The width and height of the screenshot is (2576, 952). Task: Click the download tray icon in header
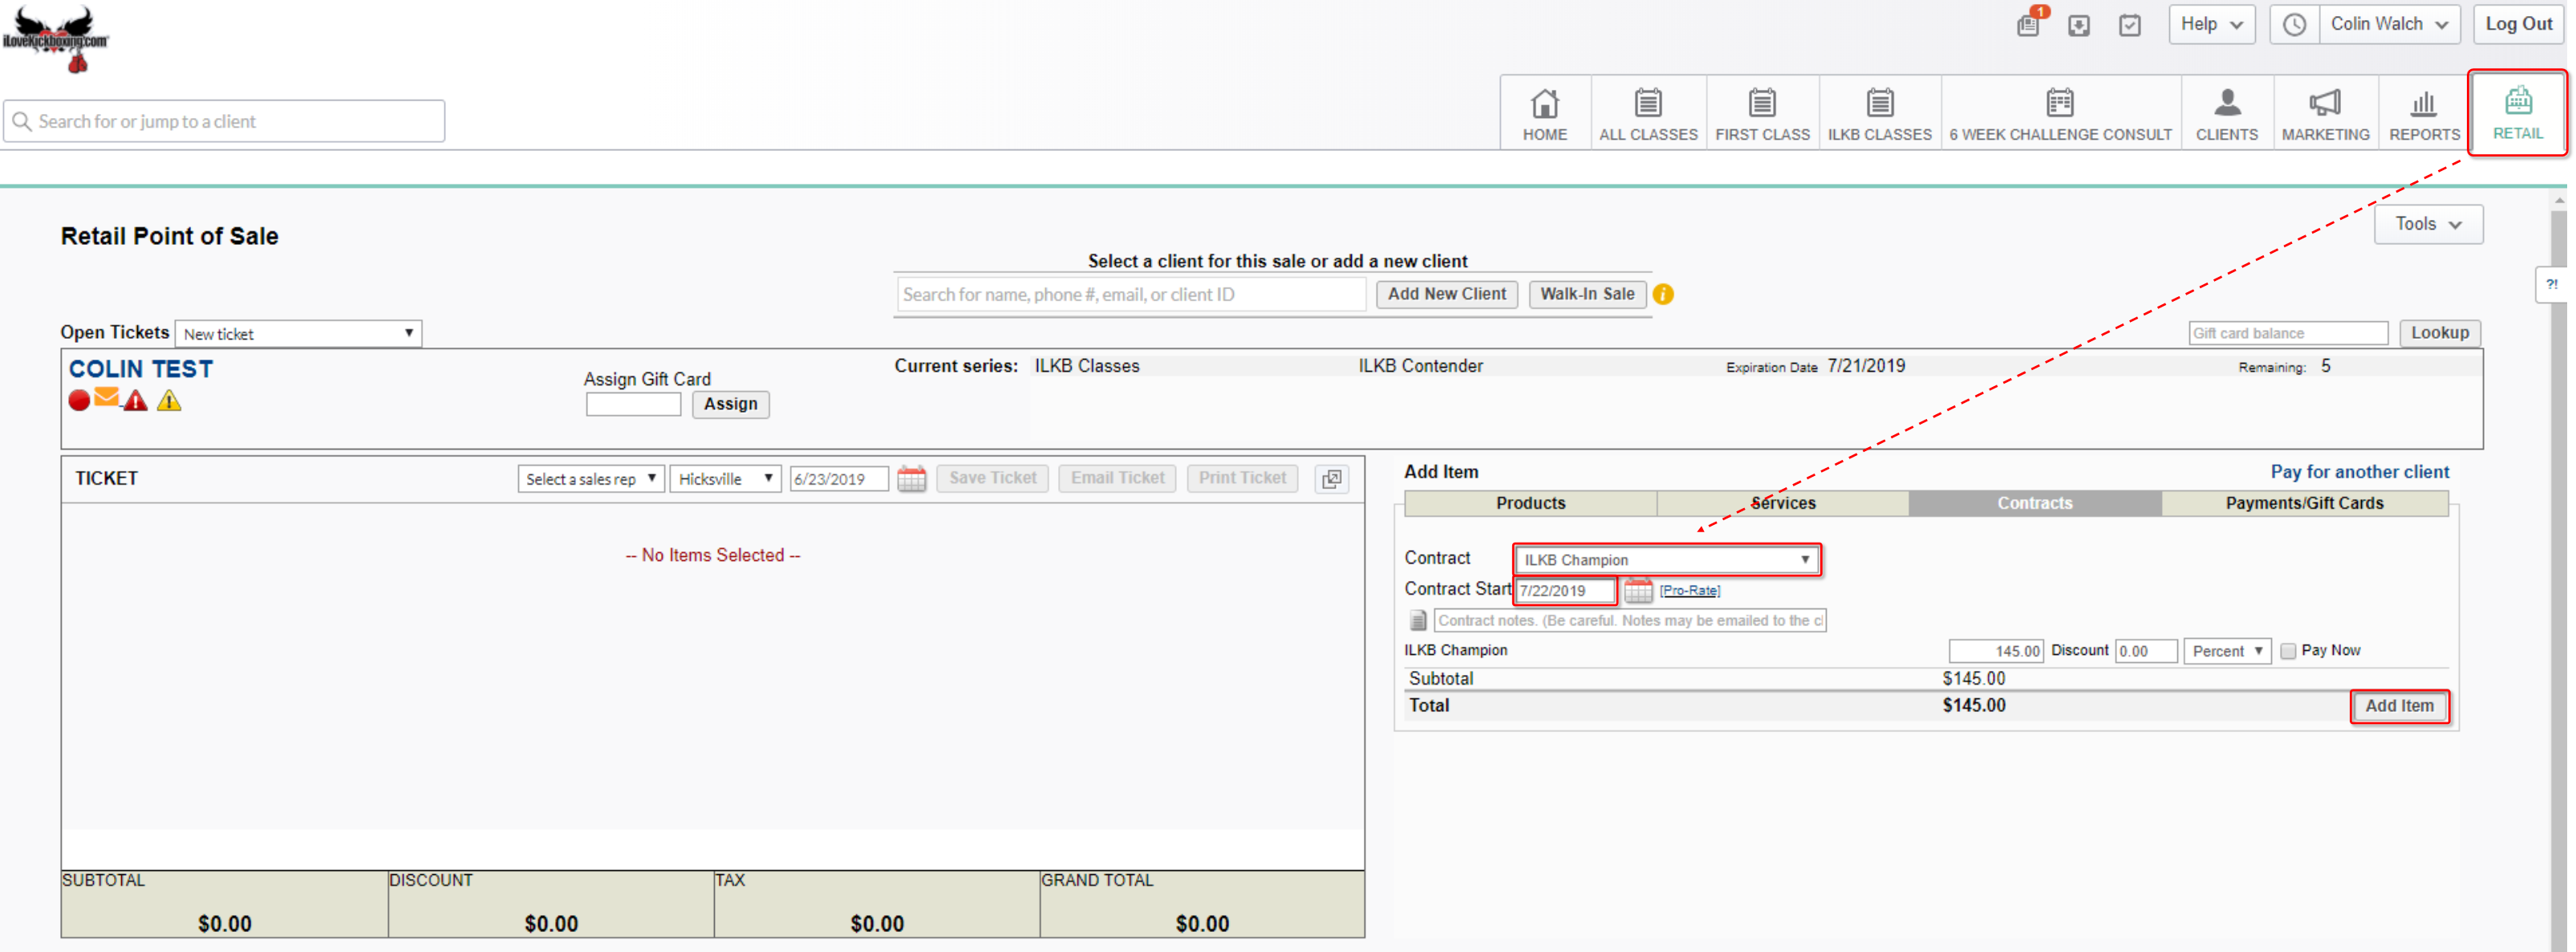(2079, 25)
